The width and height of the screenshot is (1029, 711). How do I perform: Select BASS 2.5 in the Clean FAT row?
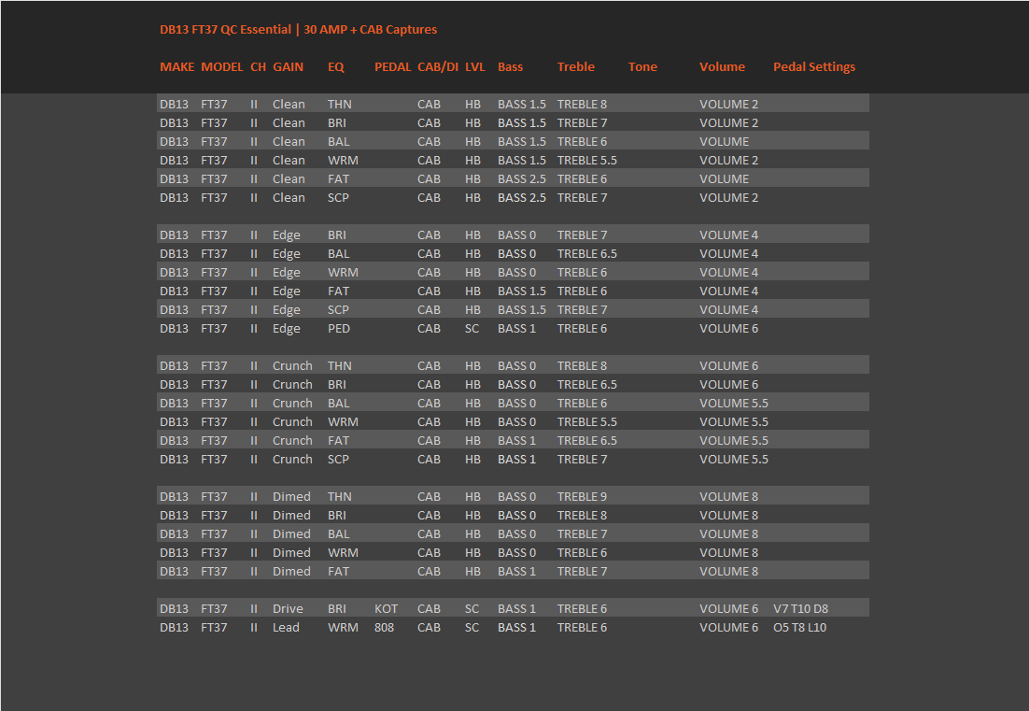click(x=522, y=178)
